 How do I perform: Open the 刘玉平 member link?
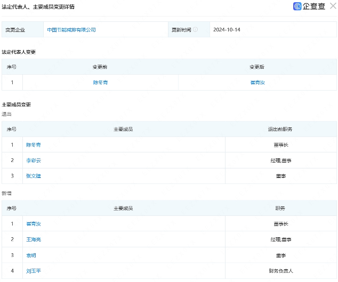34,271
